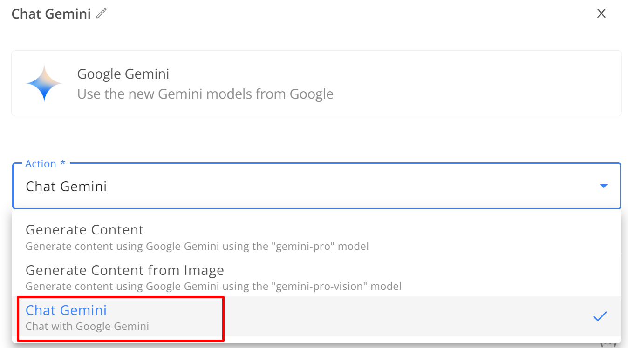This screenshot has height=348, width=628.
Task: Click the Google Gemini card heading
Action: [123, 74]
